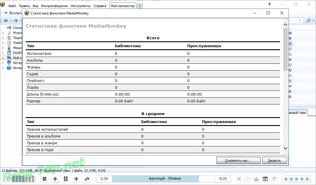Click the download arrow icon in title bar
316x185 pixels.
pos(270,4)
